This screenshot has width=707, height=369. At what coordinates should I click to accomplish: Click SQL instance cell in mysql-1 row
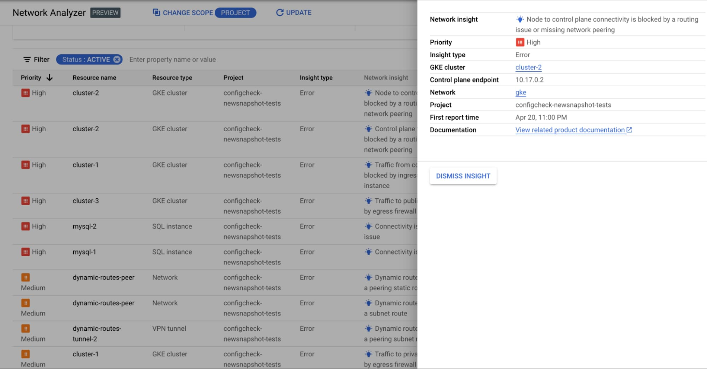point(172,252)
